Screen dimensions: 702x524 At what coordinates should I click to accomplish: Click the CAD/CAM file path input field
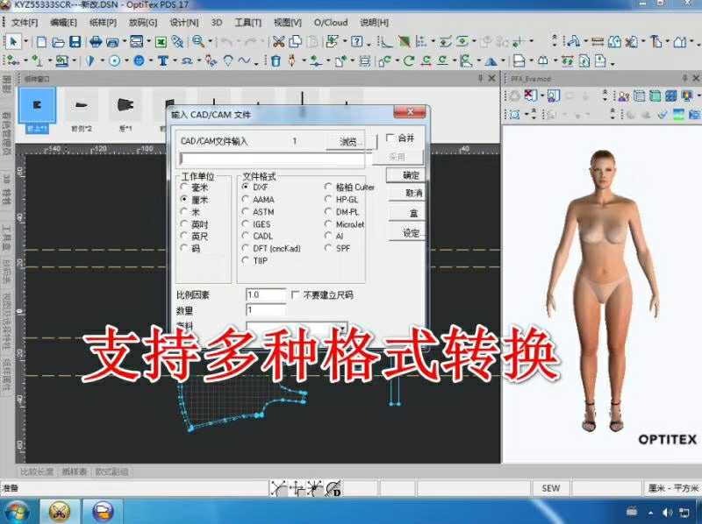click(272, 159)
